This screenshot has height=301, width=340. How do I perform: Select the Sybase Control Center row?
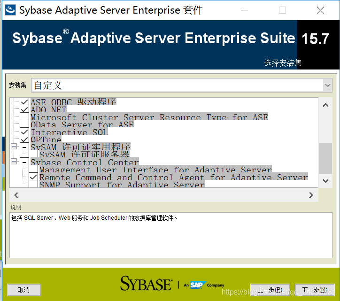coord(85,162)
